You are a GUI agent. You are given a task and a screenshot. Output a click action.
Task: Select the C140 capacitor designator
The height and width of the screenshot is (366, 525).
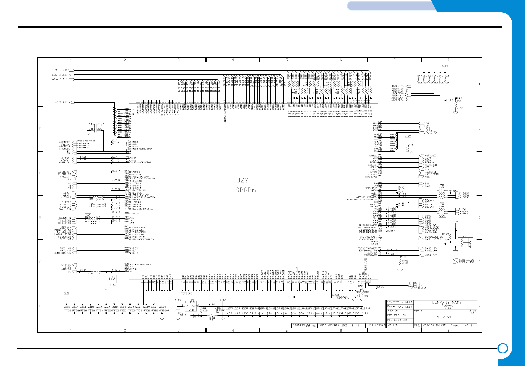point(67,307)
